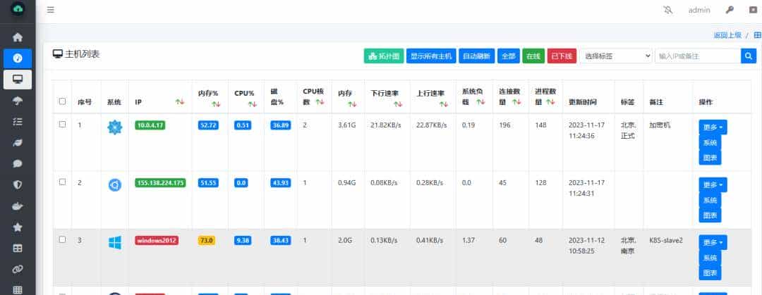Click the muted bell notification icon

click(668, 10)
